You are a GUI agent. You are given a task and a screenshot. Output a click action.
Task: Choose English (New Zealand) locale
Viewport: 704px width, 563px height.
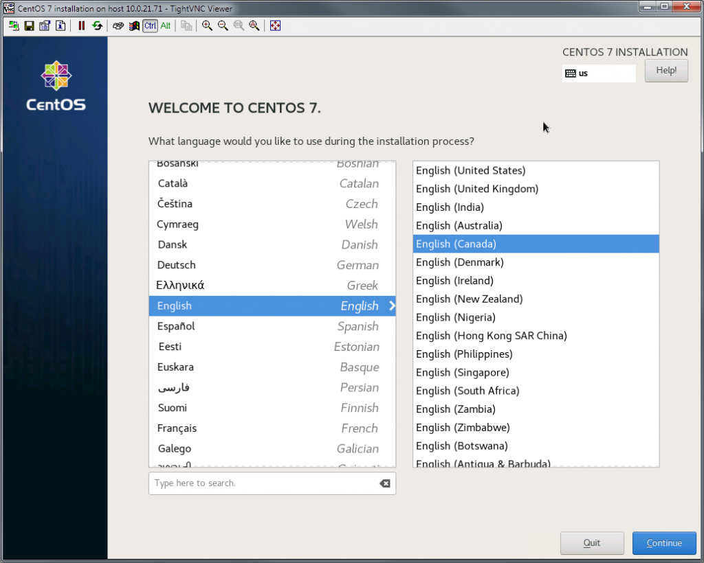[536, 299]
